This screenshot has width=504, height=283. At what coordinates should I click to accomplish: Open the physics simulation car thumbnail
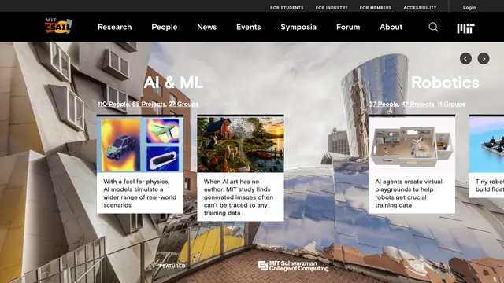click(140, 145)
